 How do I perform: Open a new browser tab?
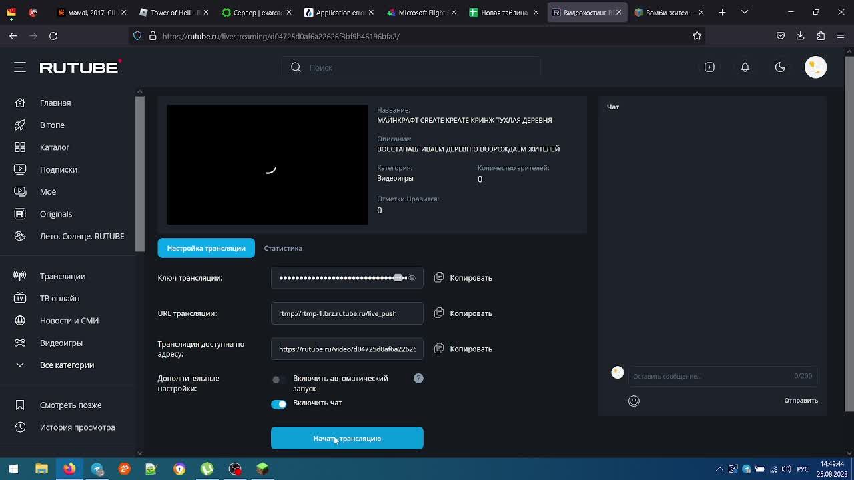(x=722, y=13)
